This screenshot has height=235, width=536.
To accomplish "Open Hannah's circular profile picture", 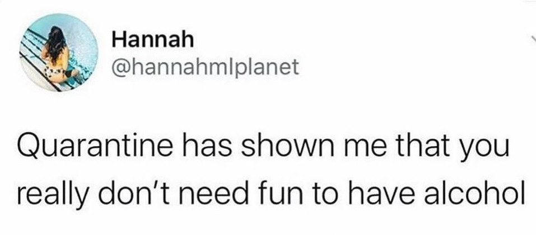I will (59, 52).
